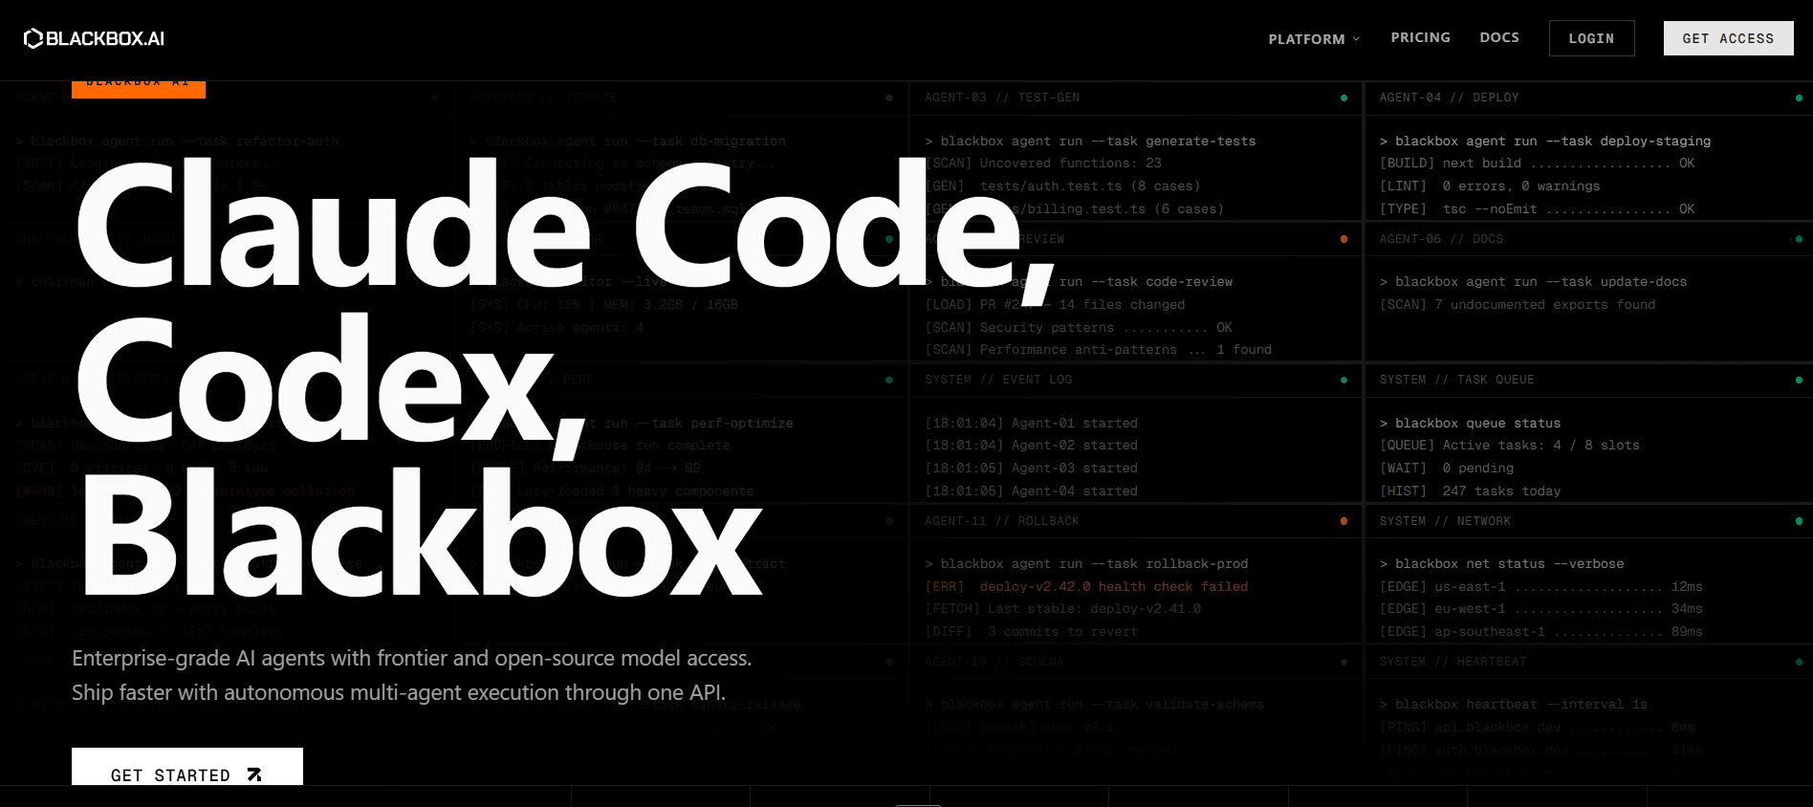Viewport: 1813px width, 807px height.
Task: Click 'Active tasks: 4 / 8 slots' line
Action: click(1509, 446)
